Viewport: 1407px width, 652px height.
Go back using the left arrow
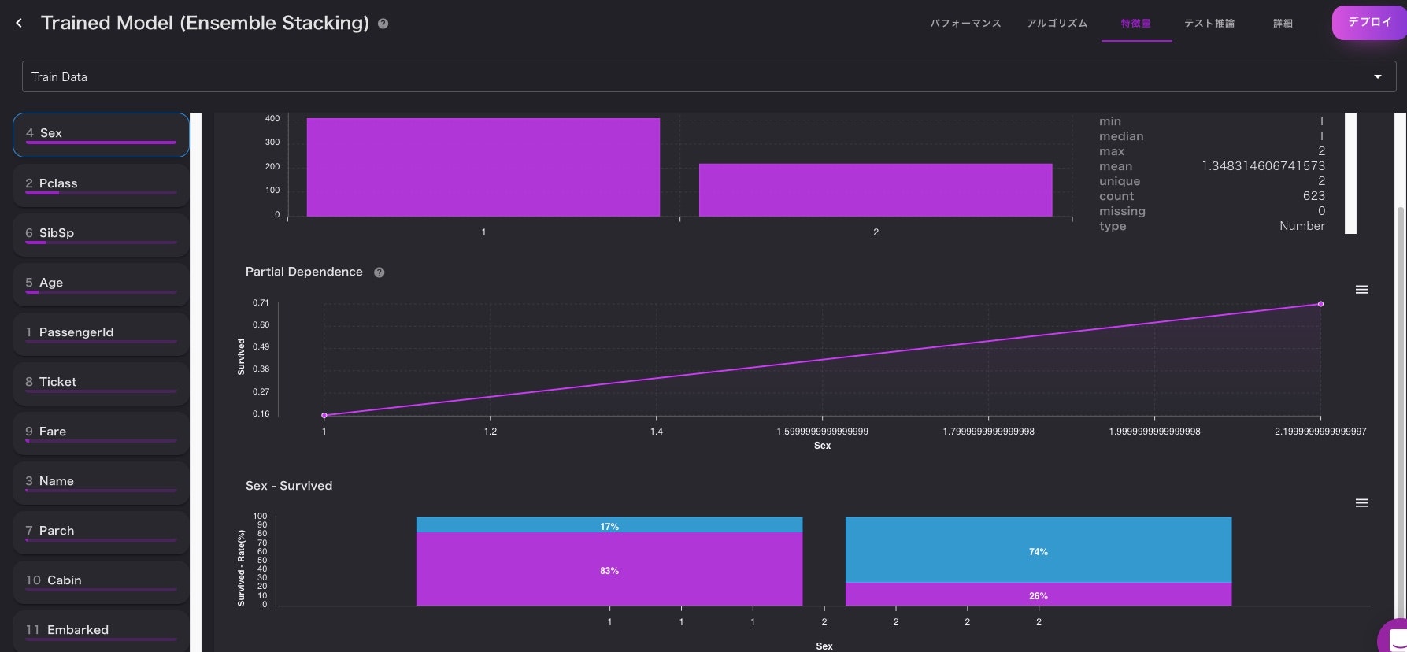19,24
